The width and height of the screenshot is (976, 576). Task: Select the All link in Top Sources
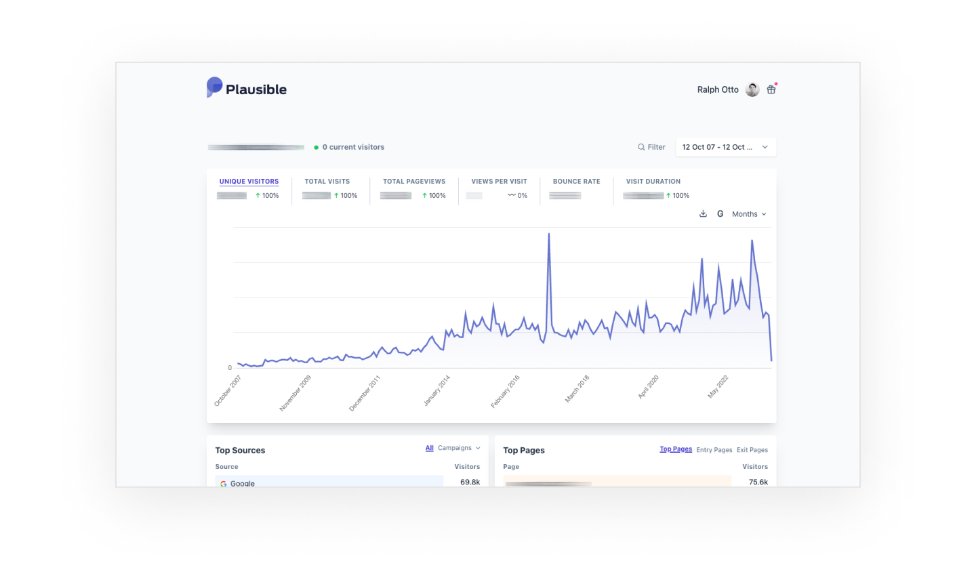[429, 448]
